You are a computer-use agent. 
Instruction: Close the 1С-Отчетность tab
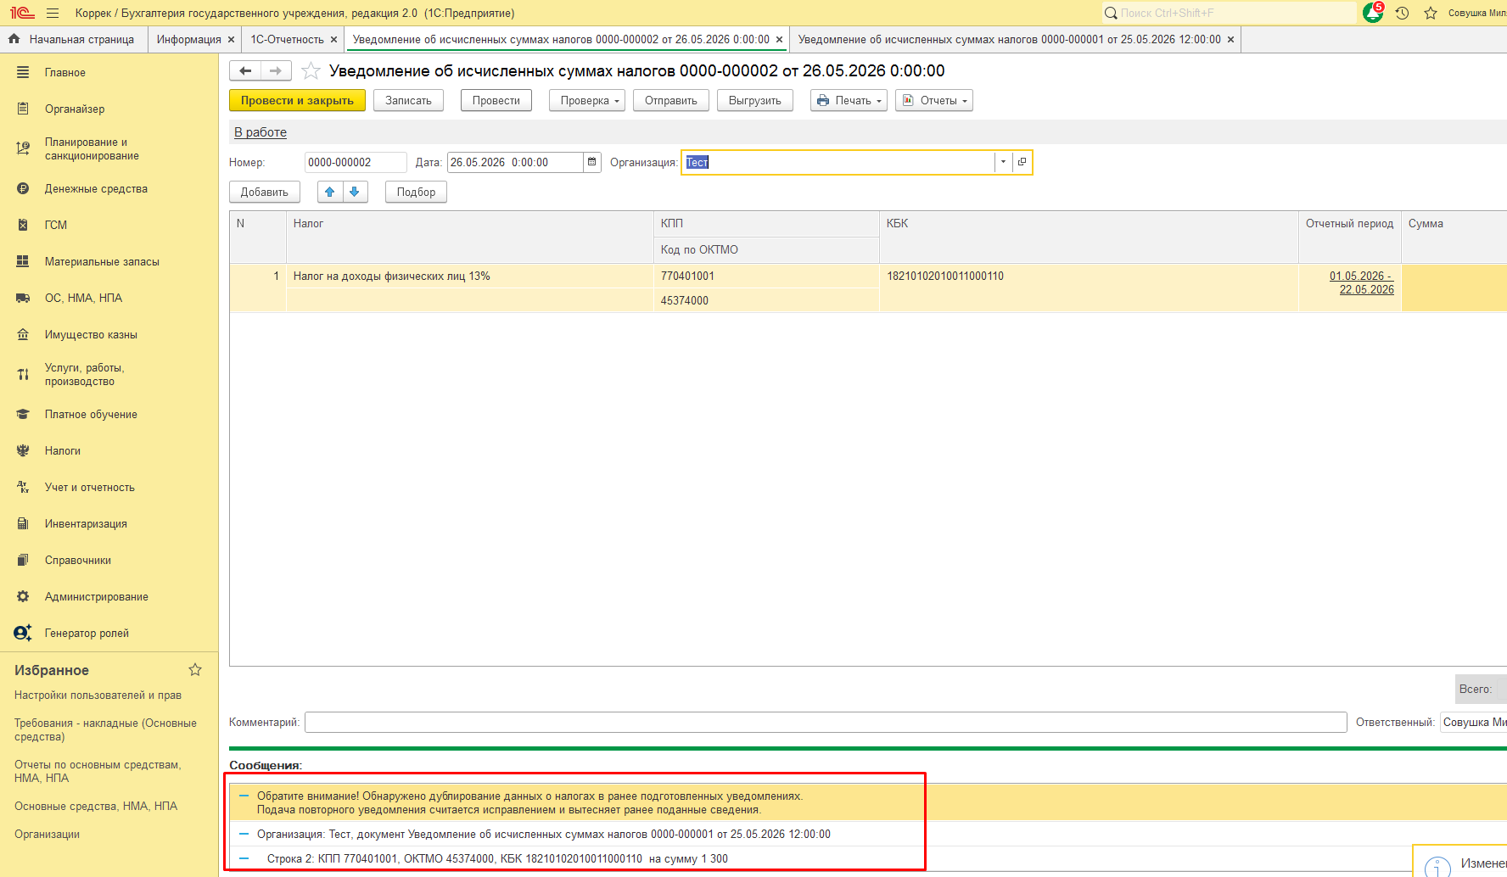(333, 40)
